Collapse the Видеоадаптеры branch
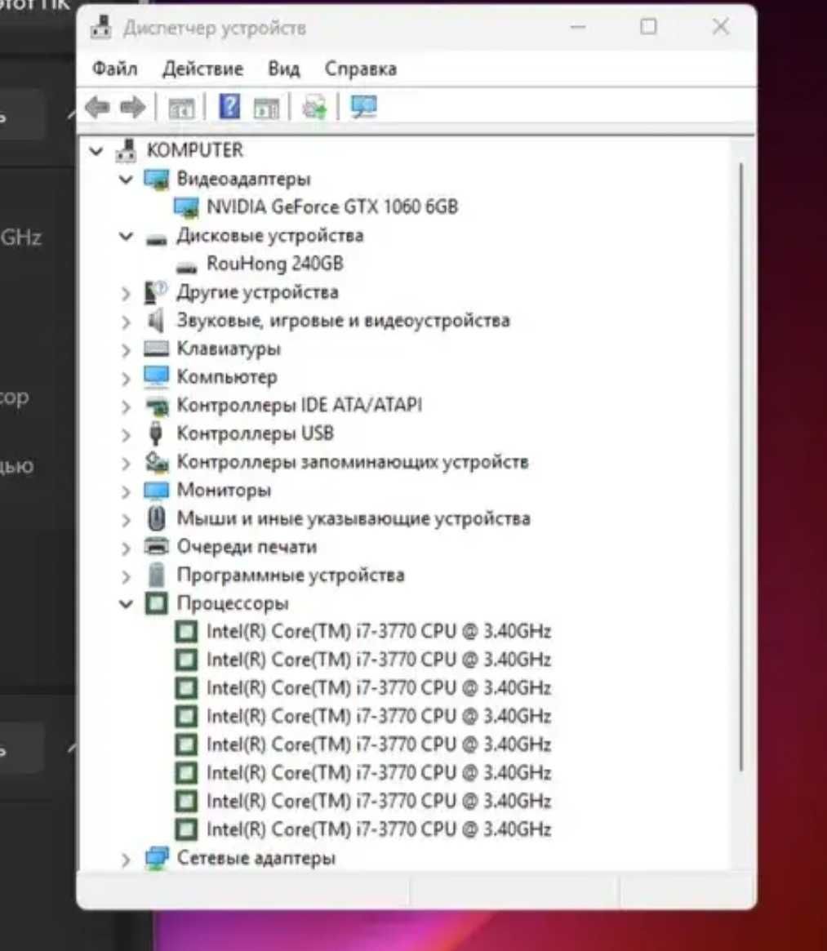 tap(126, 180)
